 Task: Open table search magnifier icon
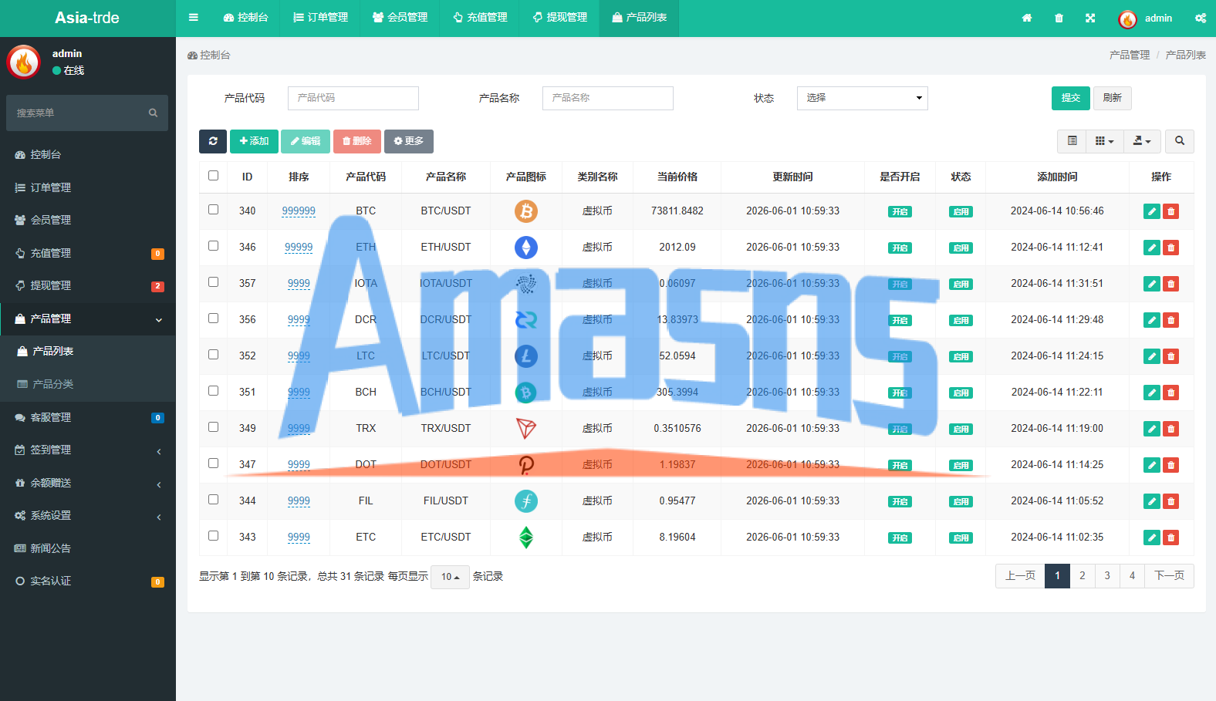(x=1180, y=141)
